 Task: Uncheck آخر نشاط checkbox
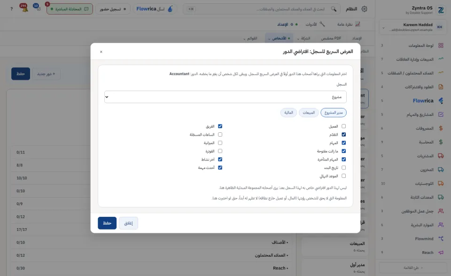click(x=220, y=159)
